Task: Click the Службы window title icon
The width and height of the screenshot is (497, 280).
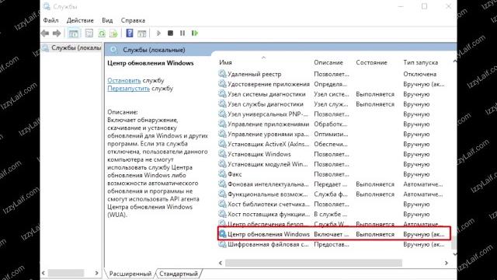Action: (x=47, y=6)
